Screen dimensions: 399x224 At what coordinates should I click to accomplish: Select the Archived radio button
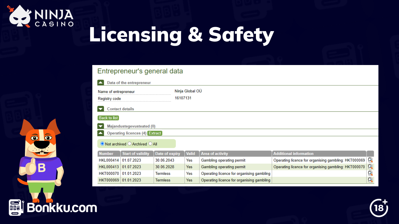pyautogui.click(x=130, y=144)
